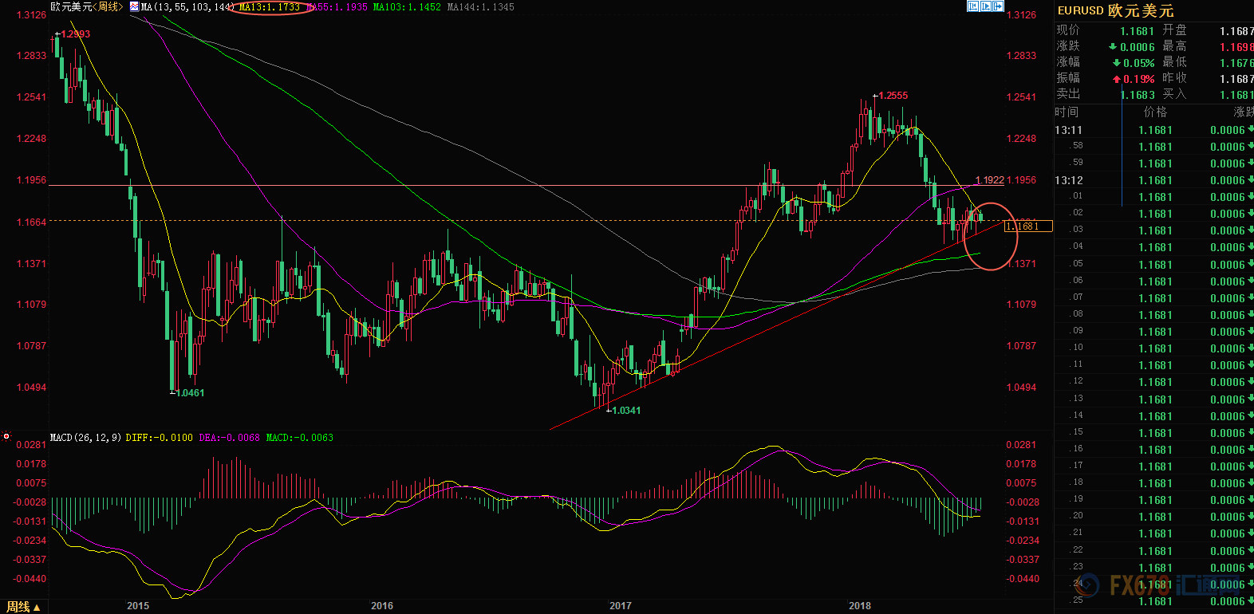Click the 时间 column header in tick list
This screenshot has height=614, width=1254.
(1067, 112)
